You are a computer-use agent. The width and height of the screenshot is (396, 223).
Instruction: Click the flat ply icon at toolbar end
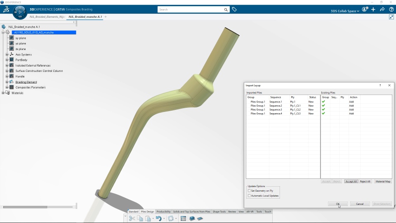pos(200,218)
